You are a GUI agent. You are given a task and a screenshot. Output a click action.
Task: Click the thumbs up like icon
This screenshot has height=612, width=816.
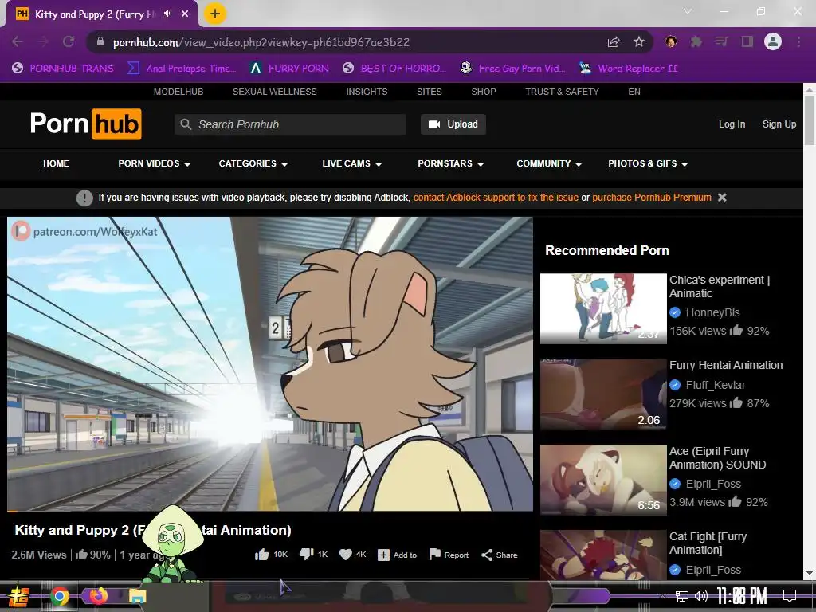tap(261, 555)
